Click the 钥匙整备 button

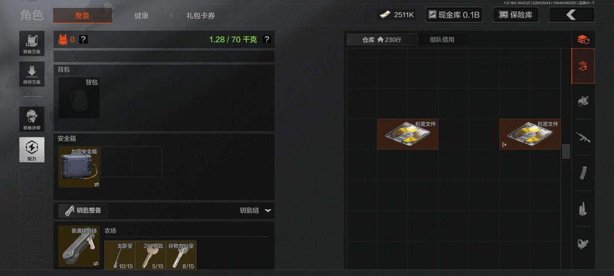tap(83, 210)
